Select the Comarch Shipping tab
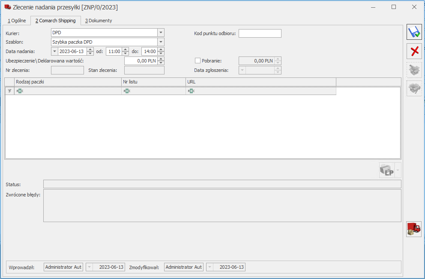Image resolution: width=425 pixels, height=279 pixels. 56,21
